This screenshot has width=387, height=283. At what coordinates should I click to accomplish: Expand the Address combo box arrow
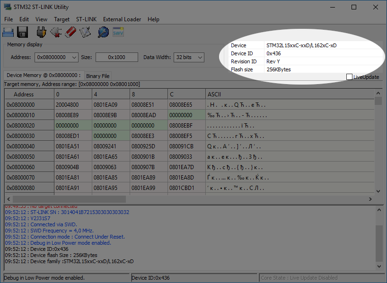coord(74,58)
